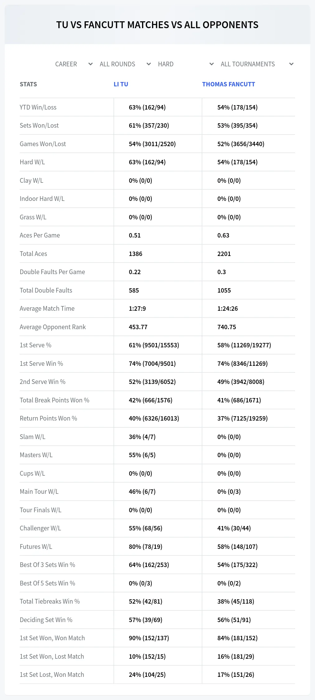Click Fancutt's Futures W/L value

point(237,547)
